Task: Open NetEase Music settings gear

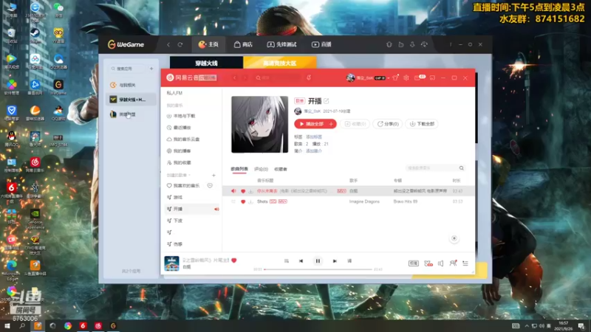Action: click(406, 77)
